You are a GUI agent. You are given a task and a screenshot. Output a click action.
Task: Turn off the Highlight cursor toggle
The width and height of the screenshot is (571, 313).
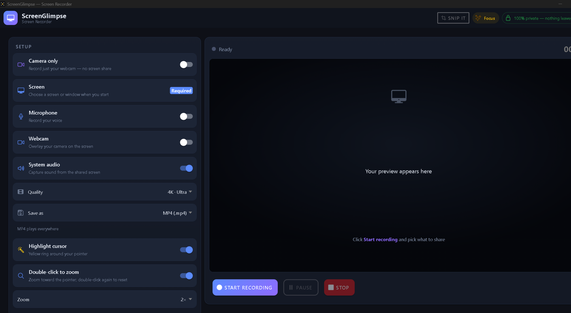(186, 250)
